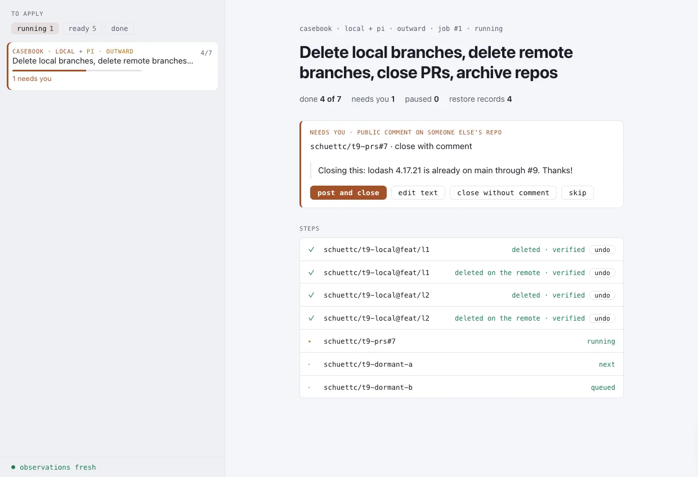The width and height of the screenshot is (698, 477).
Task: Undo feat/l2 deleted verified step
Action: (x=602, y=295)
